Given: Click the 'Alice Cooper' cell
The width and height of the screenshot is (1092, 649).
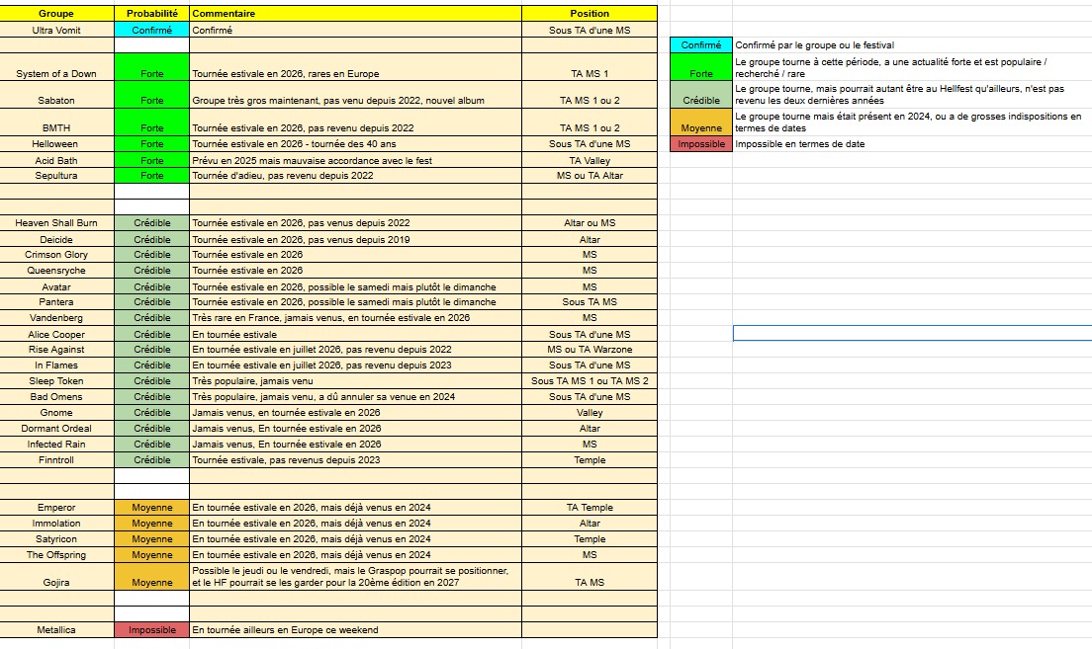Looking at the screenshot, I should tap(56, 334).
